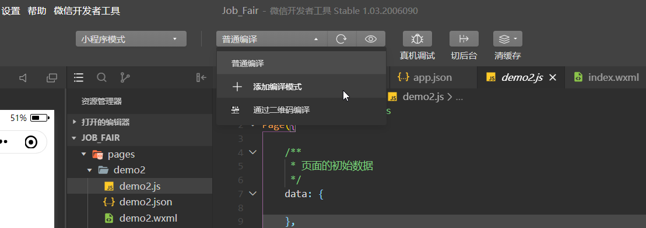Collapse the sidebar panel icon
The image size is (646, 228).
[202, 77]
